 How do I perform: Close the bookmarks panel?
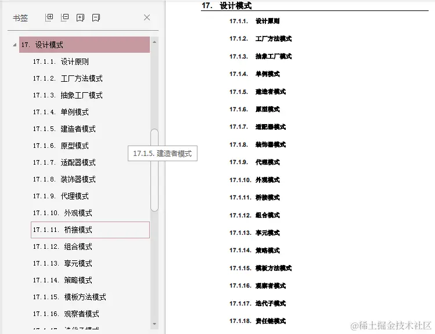pyautogui.click(x=147, y=17)
